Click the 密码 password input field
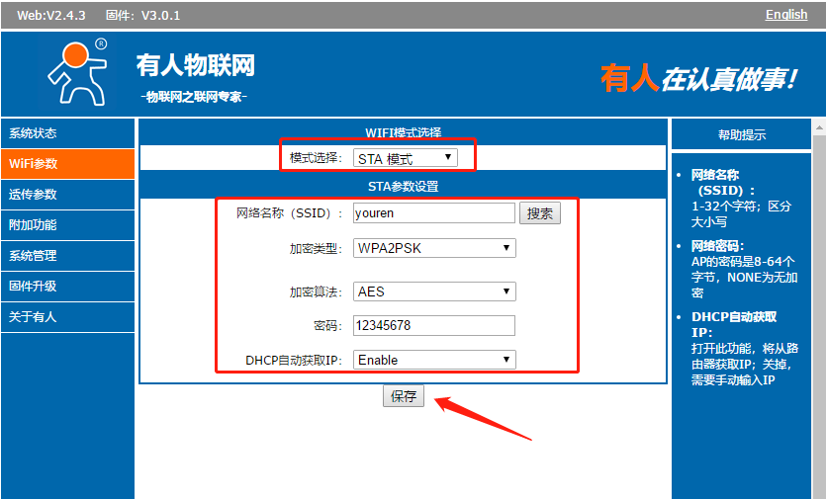826x499 pixels. pyautogui.click(x=434, y=326)
